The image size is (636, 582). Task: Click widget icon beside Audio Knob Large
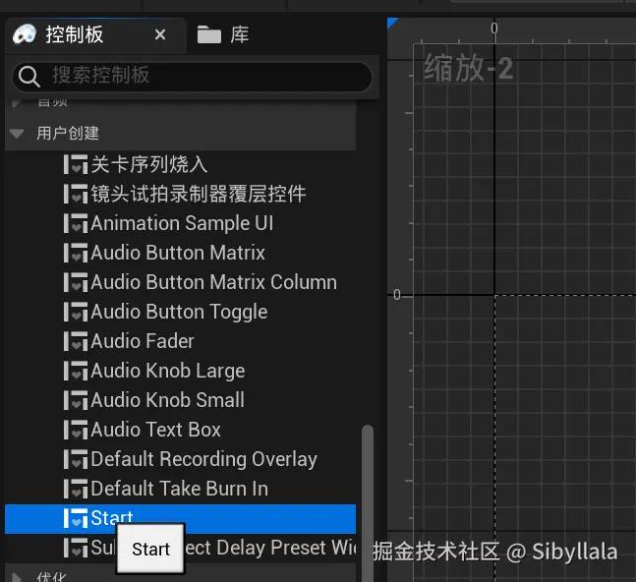pos(76,371)
